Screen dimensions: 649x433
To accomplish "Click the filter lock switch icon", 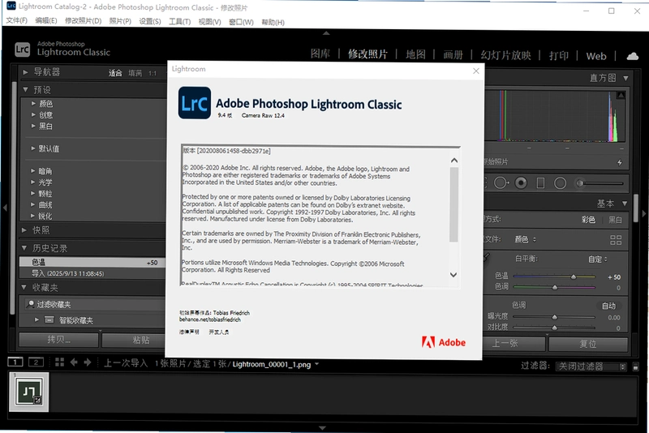I will 636,367.
